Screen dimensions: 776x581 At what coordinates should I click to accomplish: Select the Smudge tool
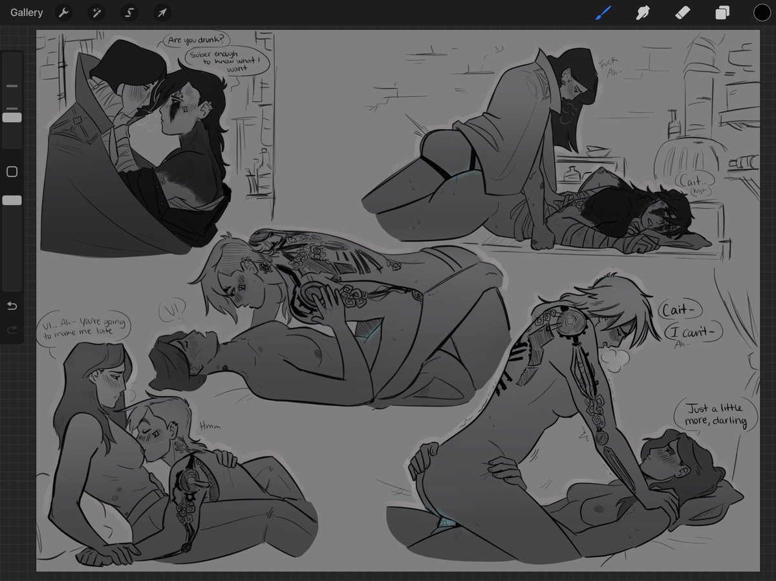[x=642, y=12]
